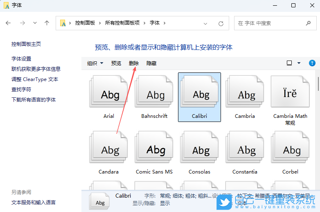Select the Arial font icon
The image size is (320, 212).
108,91
